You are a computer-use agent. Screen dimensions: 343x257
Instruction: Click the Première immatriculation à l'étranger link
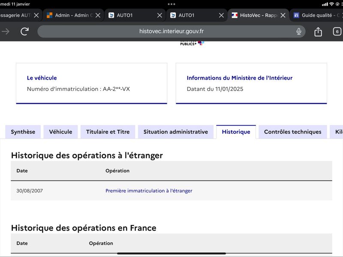(149, 191)
